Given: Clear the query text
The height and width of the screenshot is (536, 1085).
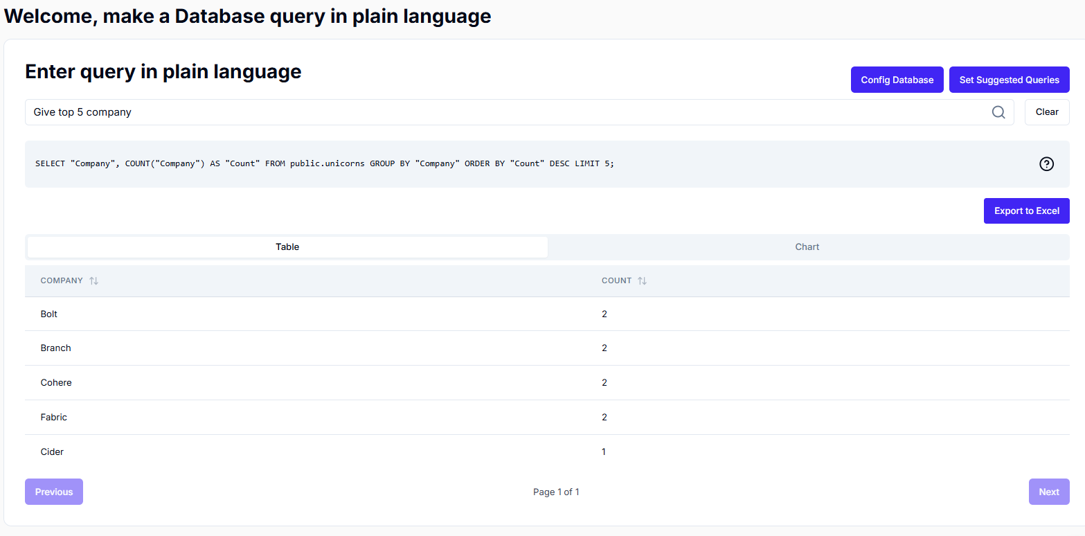Looking at the screenshot, I should [1046, 112].
